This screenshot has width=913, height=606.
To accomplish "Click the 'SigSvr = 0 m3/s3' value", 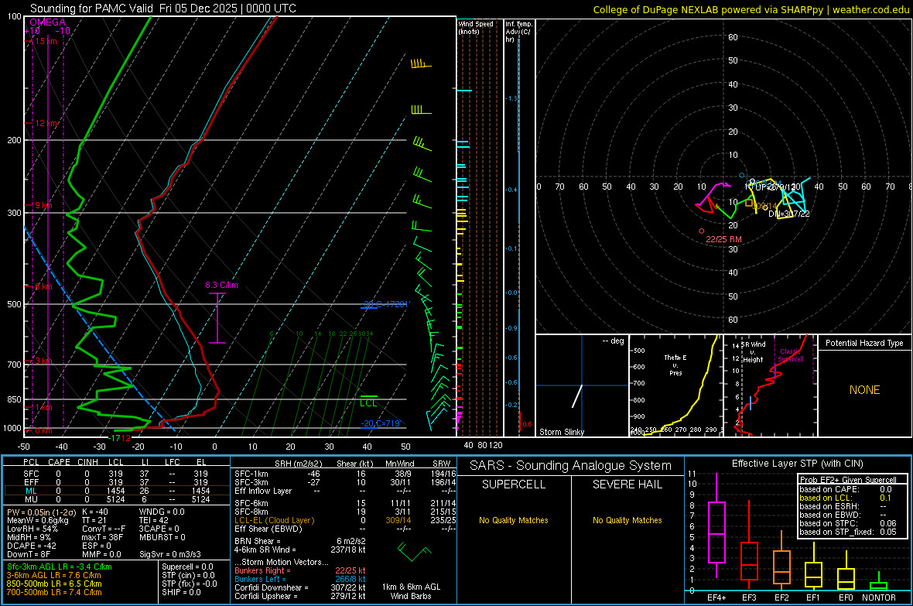I will click(170, 554).
